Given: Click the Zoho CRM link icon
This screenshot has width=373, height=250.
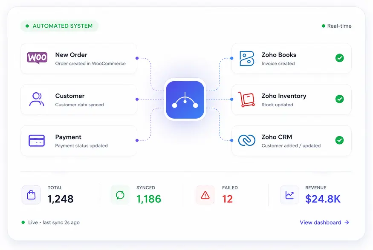Looking at the screenshot, I should coord(247,140).
